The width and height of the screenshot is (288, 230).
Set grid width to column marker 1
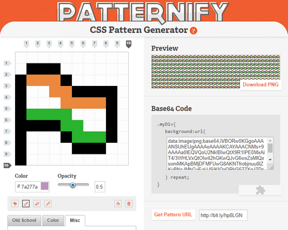pos(26,44)
